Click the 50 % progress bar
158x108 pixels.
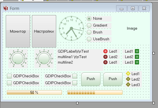tap(34, 92)
